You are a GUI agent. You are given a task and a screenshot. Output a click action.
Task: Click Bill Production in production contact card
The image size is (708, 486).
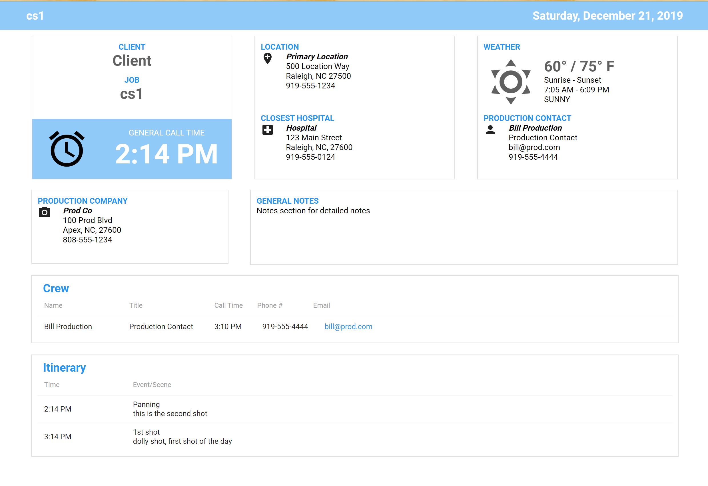(x=535, y=128)
